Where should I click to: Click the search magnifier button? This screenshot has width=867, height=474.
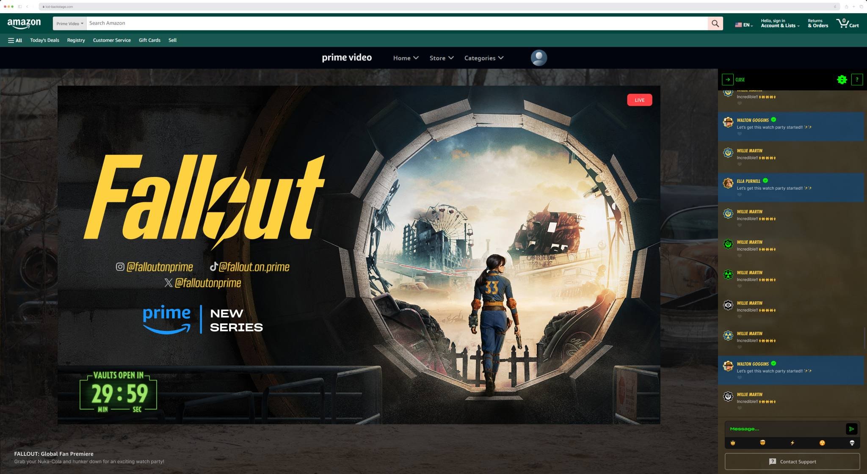(715, 23)
